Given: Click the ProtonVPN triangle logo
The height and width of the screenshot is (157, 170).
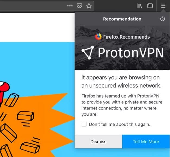Looking at the screenshot, I should pos(88,53).
